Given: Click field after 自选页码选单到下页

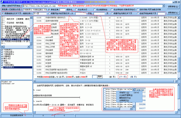Looking at the screenshot, I should [x=161, y=14].
